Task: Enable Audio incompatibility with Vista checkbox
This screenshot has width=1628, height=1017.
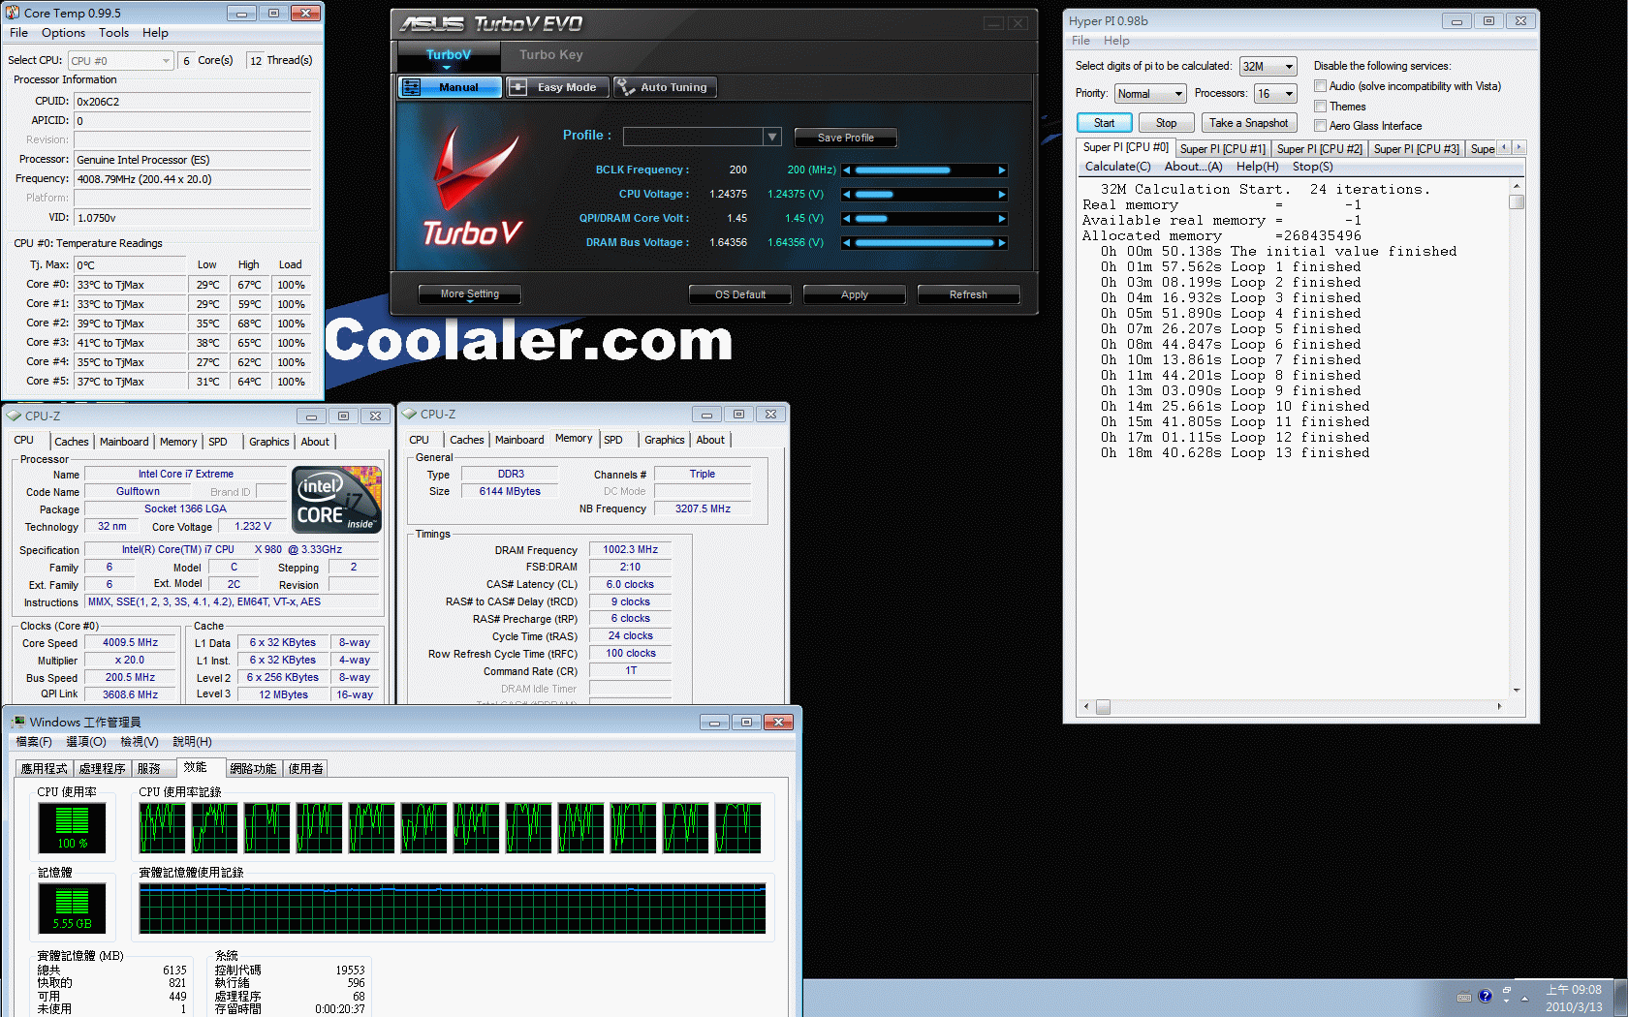Action: [x=1320, y=86]
